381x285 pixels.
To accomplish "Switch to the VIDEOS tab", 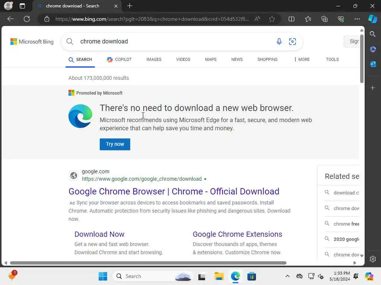I will click(183, 60).
